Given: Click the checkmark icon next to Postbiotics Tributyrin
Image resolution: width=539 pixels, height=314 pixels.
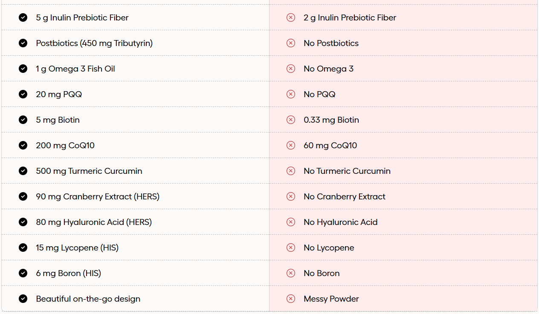Looking at the screenshot, I should pos(23,43).
